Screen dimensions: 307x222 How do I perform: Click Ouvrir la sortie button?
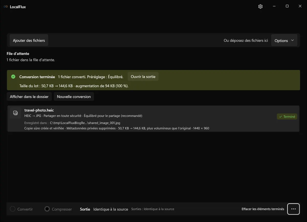143,77
